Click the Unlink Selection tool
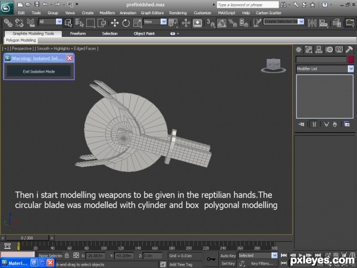 point(20,23)
